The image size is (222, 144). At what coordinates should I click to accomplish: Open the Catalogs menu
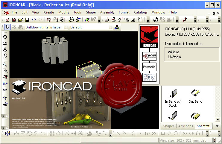coord(141,13)
